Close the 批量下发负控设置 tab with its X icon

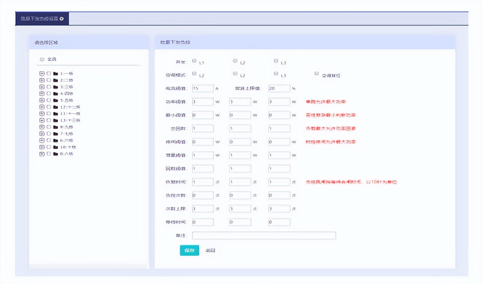62,19
